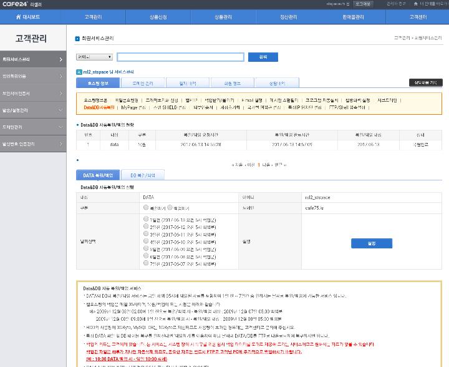Open the 고객센터 top menu
This screenshot has height=367, width=449.
coord(418,17)
